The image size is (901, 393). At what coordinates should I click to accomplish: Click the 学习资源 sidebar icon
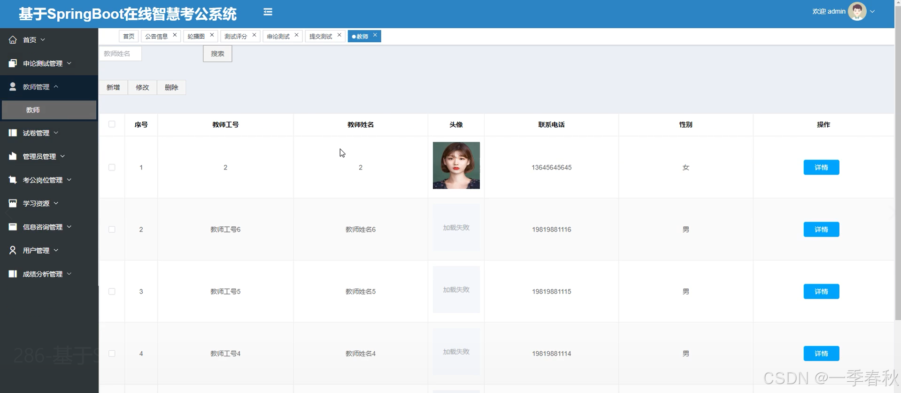[13, 203]
